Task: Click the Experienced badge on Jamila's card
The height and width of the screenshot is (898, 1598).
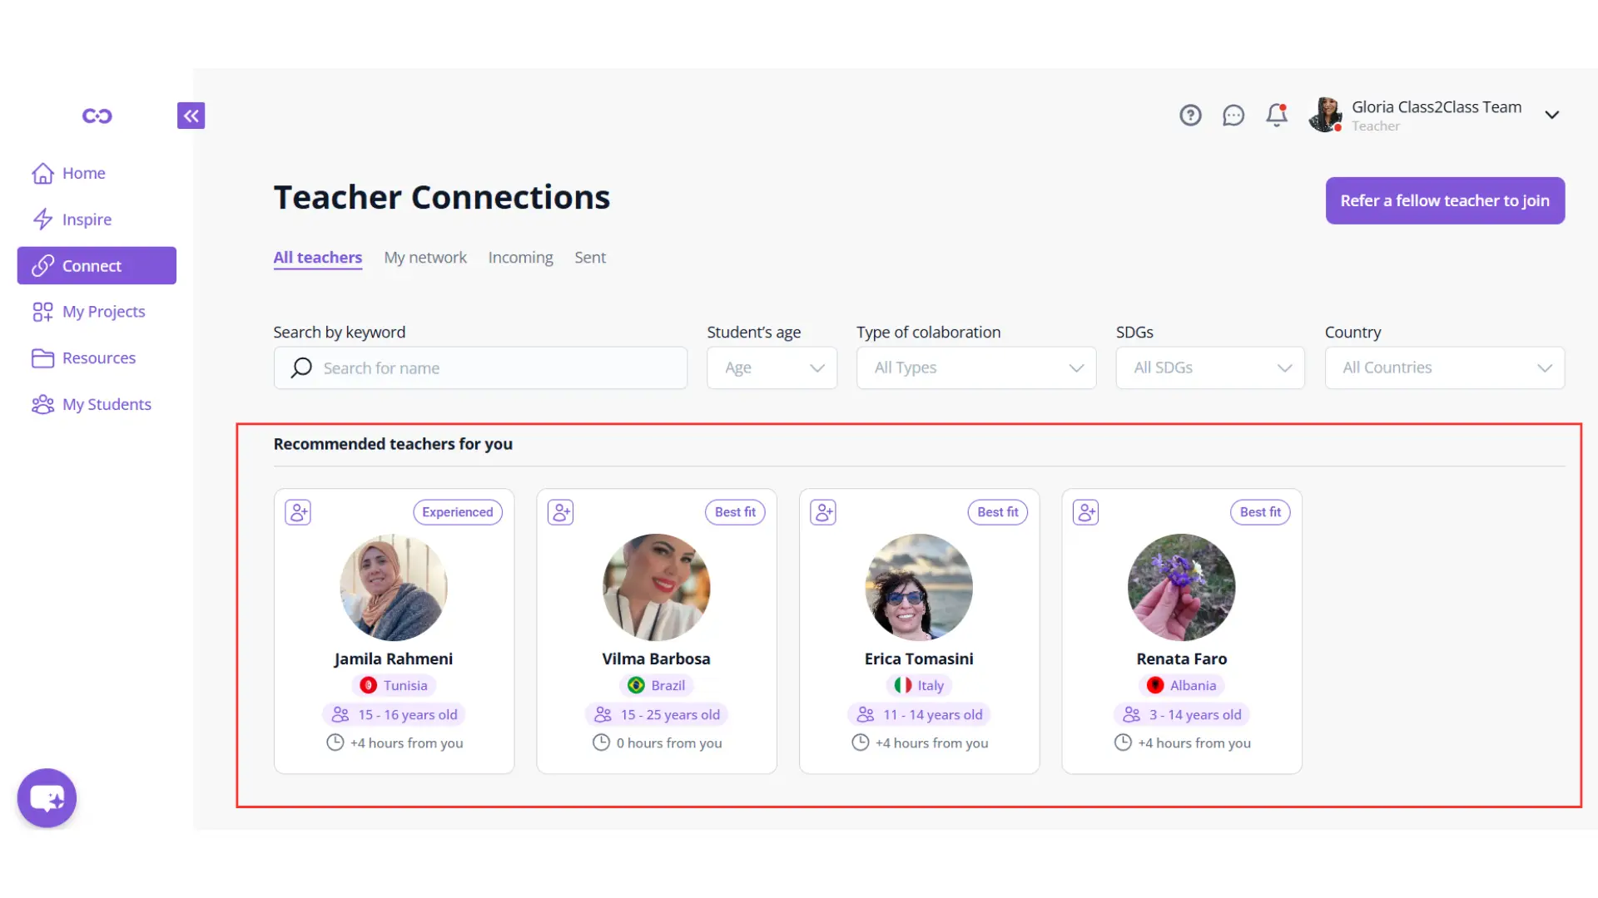Action: click(458, 512)
